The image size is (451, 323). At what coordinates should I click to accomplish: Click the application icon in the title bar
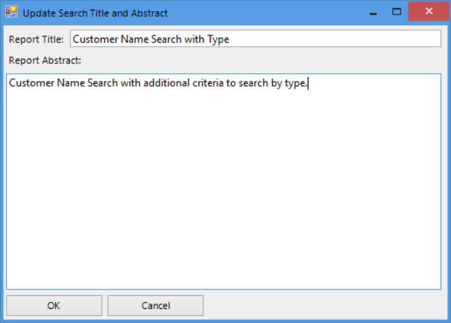click(11, 13)
